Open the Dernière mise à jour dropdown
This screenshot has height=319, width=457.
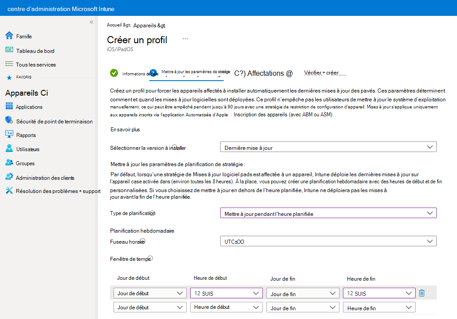328,146
